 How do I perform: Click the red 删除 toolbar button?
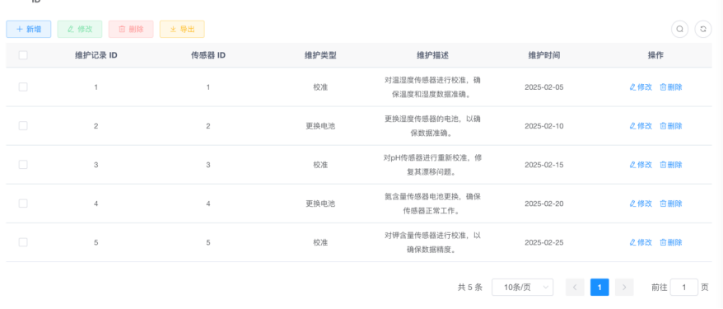click(131, 29)
